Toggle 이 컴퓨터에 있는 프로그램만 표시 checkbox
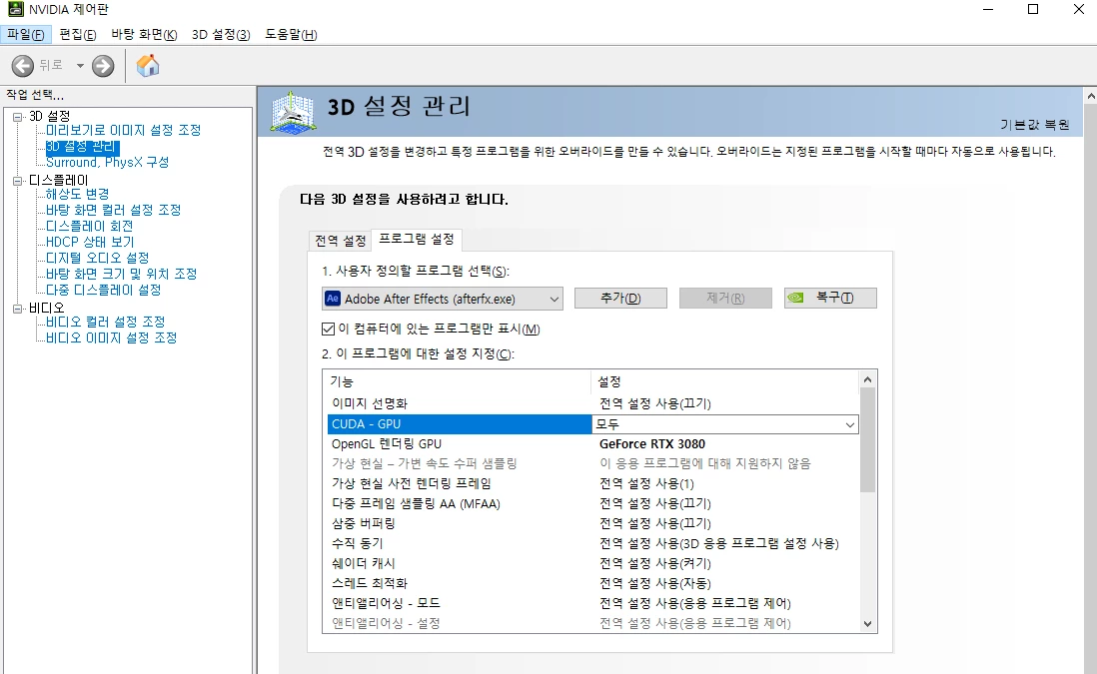The width and height of the screenshot is (1097, 674). point(328,329)
